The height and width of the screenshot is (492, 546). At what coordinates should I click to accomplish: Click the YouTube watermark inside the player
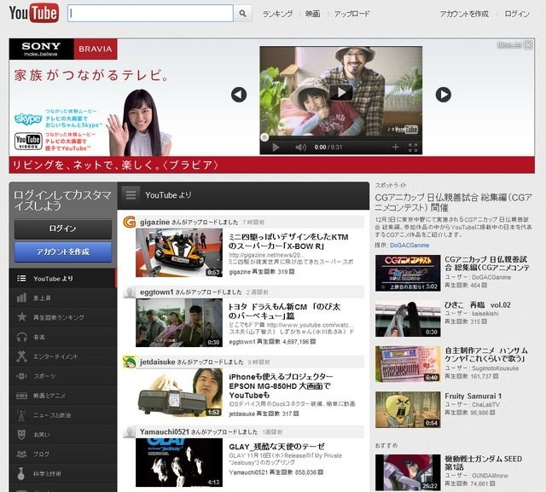pyautogui.click(x=406, y=130)
